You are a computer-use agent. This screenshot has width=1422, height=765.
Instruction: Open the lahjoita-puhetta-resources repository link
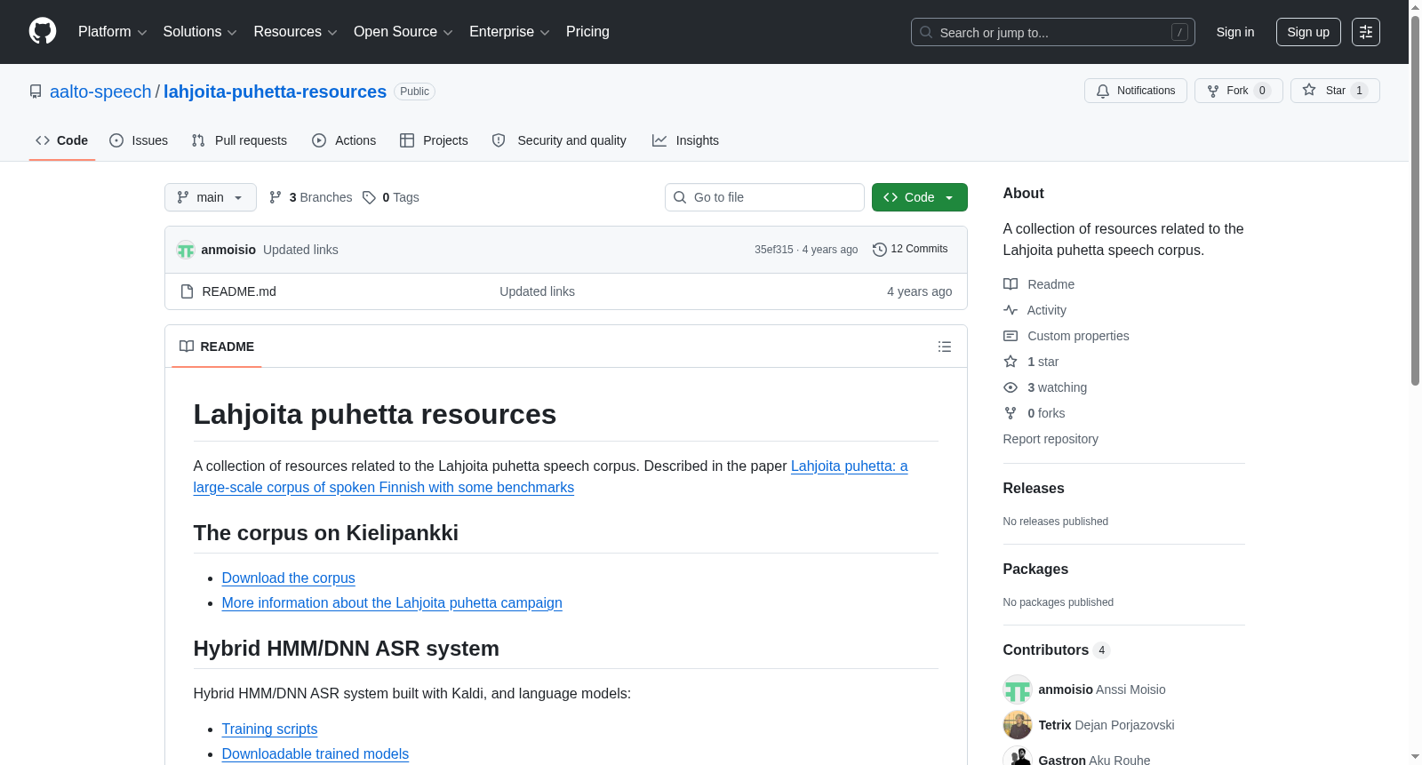point(276,92)
